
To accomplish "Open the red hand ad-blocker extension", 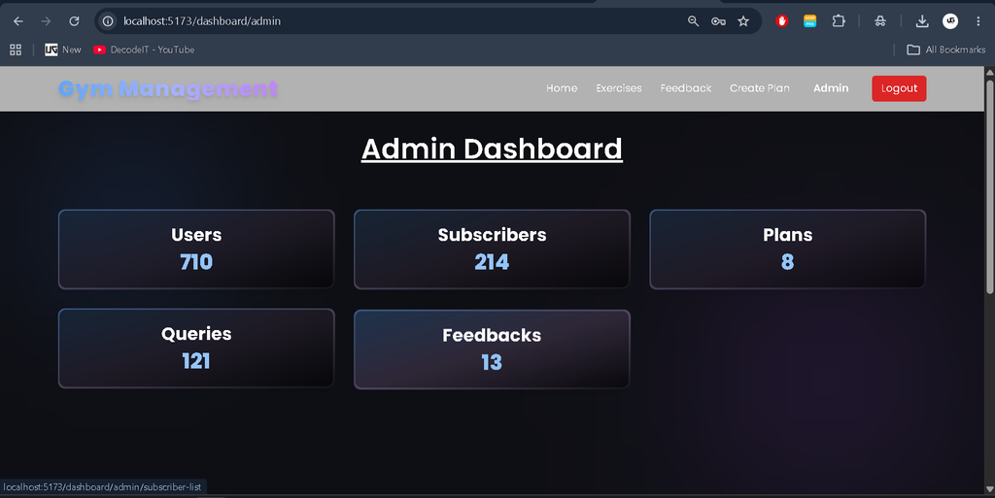I will click(782, 21).
